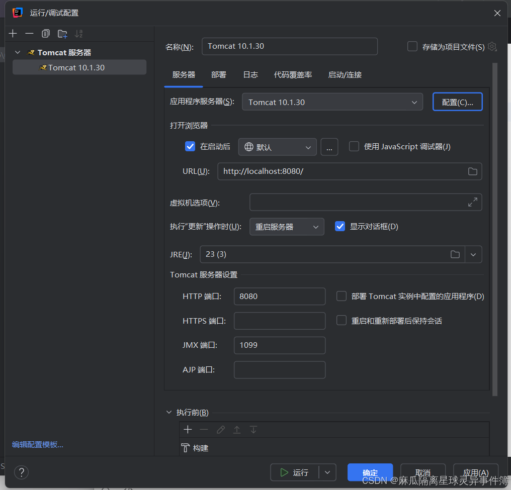The image size is (511, 490).
Task: Sort configurations alphabetically
Action: click(78, 34)
